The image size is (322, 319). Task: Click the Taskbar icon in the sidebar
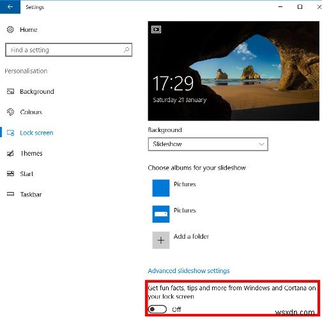click(x=10, y=194)
